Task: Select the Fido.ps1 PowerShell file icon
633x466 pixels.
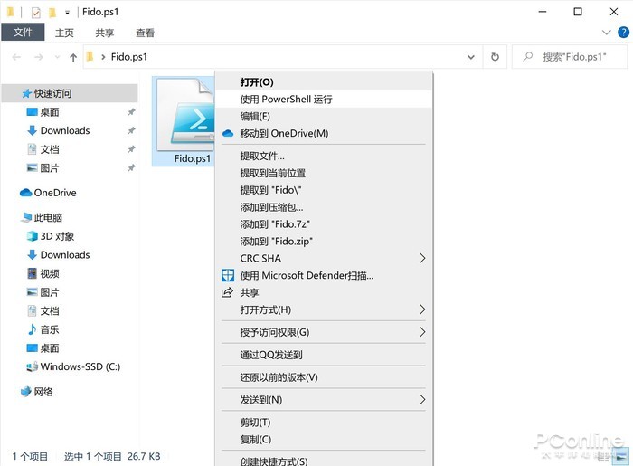Action: coord(184,115)
